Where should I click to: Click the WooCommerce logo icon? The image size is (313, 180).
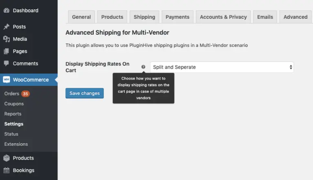[x=7, y=80]
